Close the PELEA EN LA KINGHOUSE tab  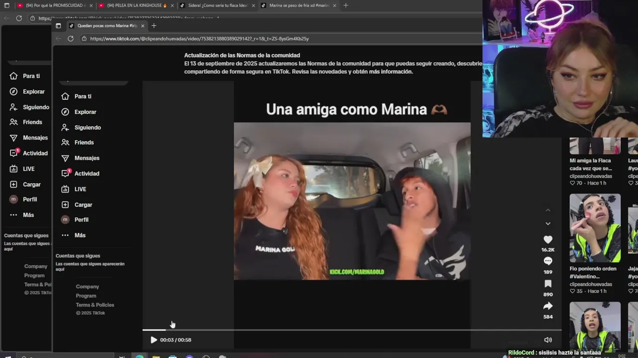pyautogui.click(x=172, y=5)
